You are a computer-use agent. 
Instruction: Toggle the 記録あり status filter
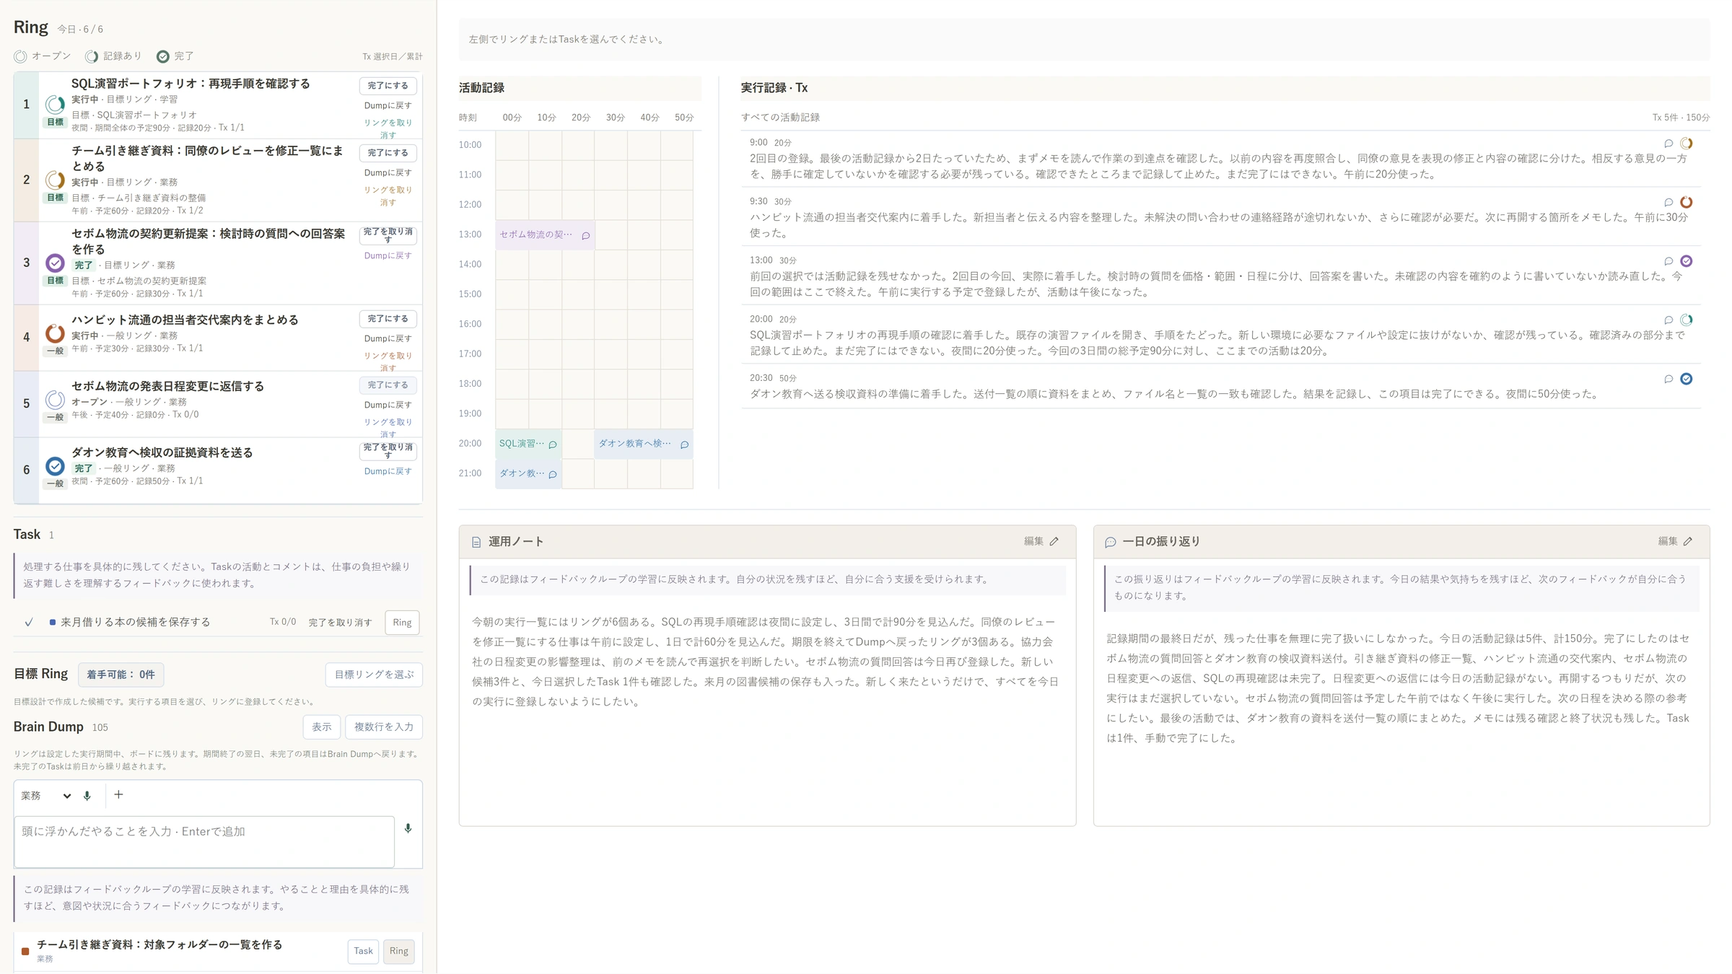[114, 56]
